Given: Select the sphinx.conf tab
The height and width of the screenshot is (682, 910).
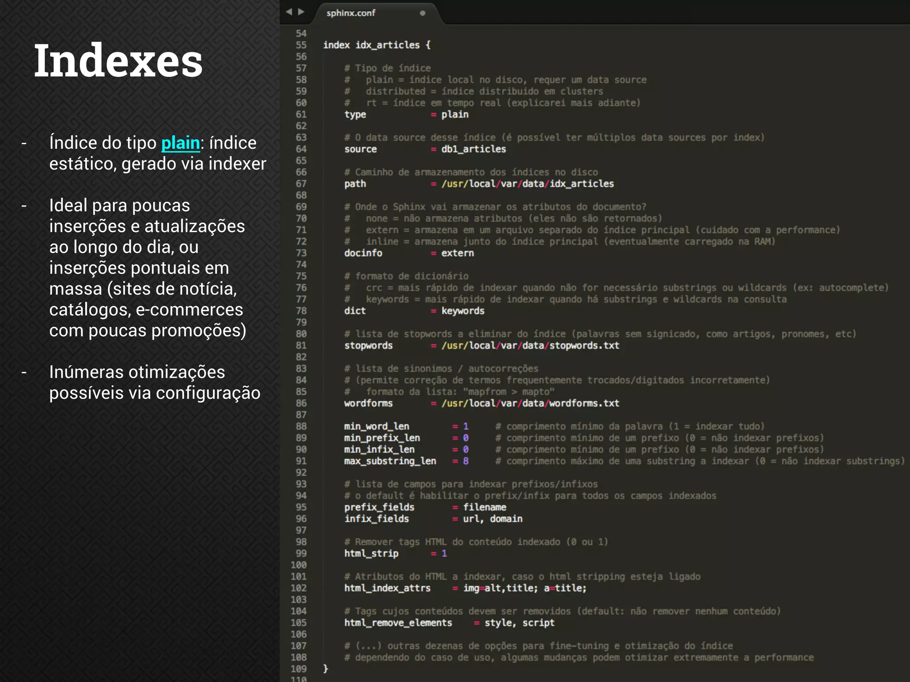Looking at the screenshot, I should point(351,13).
